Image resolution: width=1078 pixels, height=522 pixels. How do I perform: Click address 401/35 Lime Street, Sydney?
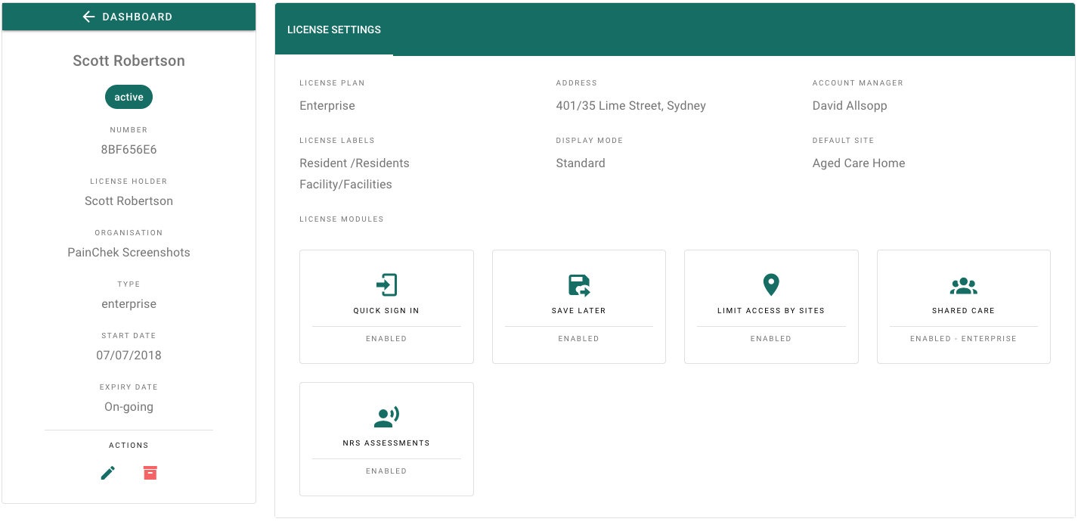click(631, 106)
